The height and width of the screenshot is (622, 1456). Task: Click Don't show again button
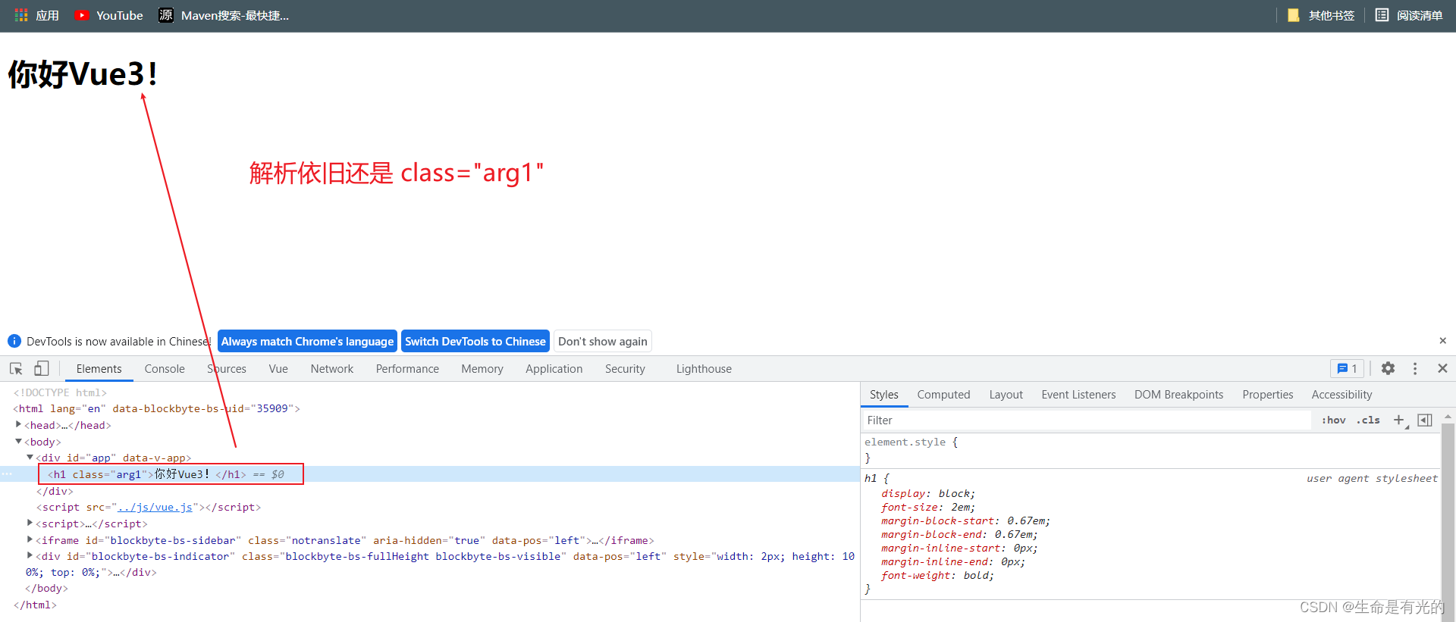(x=603, y=341)
